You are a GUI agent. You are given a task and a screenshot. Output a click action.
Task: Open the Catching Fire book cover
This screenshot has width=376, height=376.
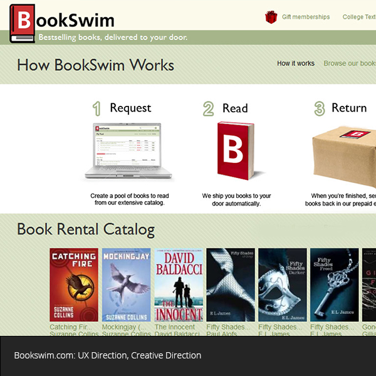click(74, 285)
